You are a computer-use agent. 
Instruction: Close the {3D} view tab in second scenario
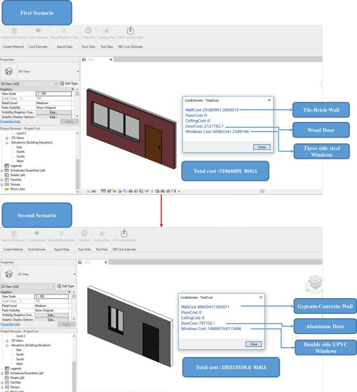[106, 262]
